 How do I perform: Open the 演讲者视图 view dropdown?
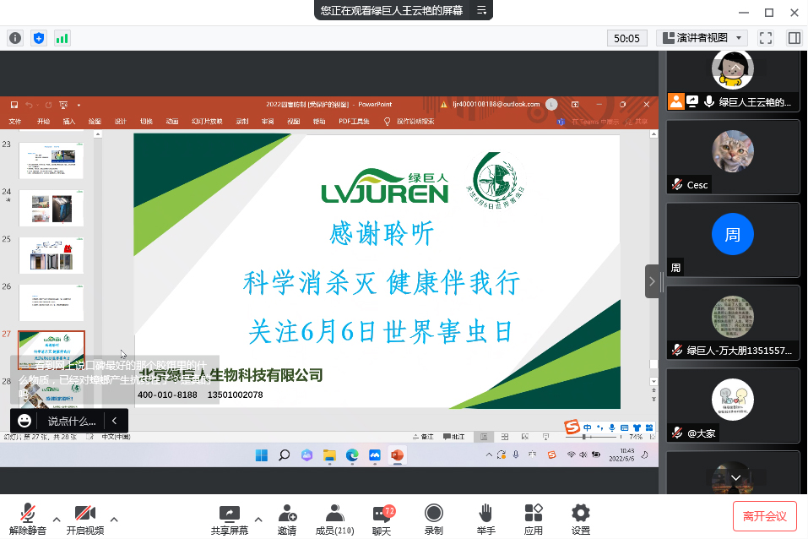click(x=702, y=38)
